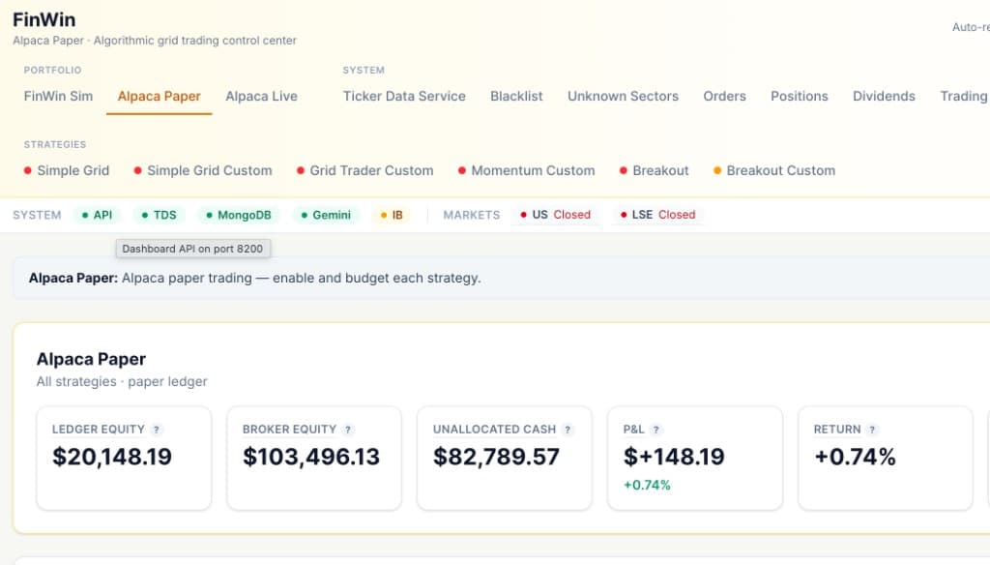Click 'All strategies · paper ledger' subtitle
Viewport: 990px width, 565px height.
[122, 382]
